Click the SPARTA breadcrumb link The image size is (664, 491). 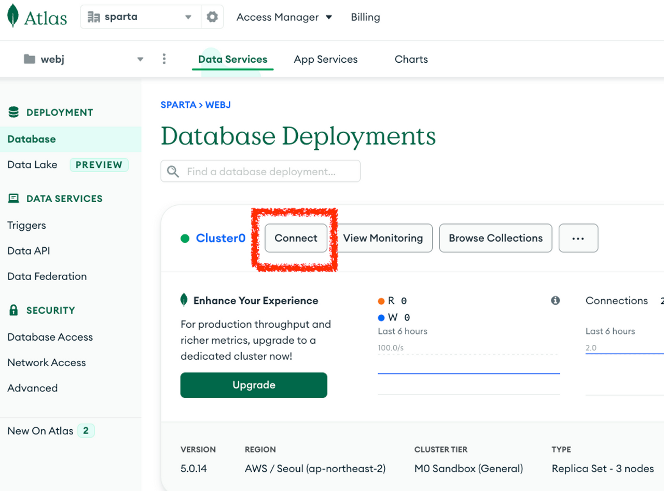tap(178, 105)
